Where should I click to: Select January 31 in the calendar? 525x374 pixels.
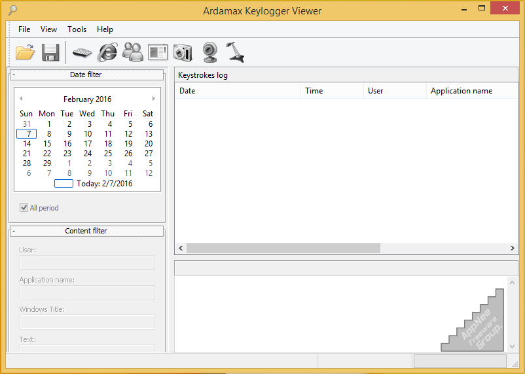click(x=27, y=124)
